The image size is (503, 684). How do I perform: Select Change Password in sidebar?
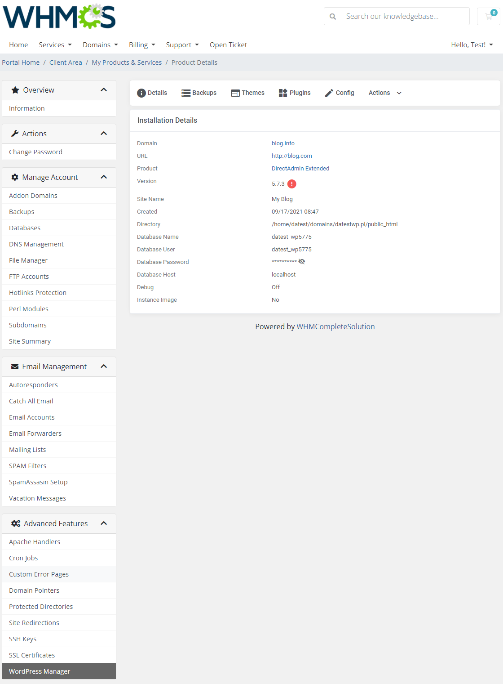coord(59,152)
